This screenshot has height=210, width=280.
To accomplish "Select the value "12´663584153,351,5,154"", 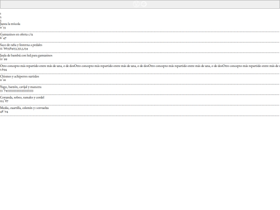I will coord(14,49).
